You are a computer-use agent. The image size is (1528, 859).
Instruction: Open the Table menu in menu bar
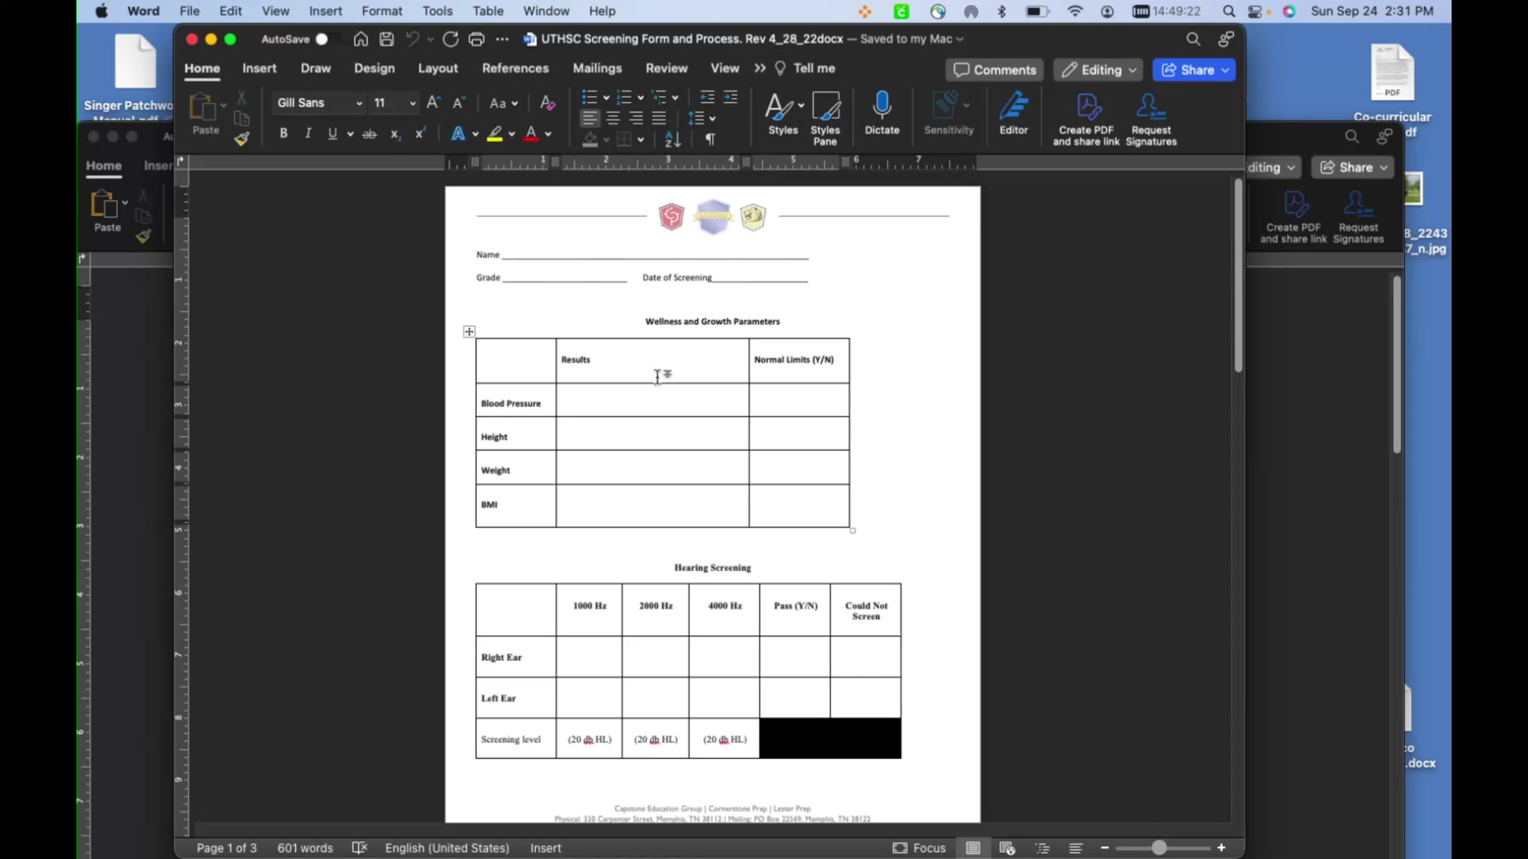[x=488, y=11]
